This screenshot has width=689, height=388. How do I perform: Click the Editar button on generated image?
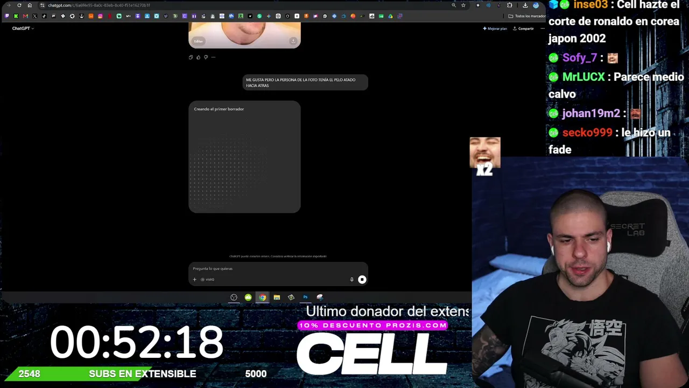pos(199,41)
